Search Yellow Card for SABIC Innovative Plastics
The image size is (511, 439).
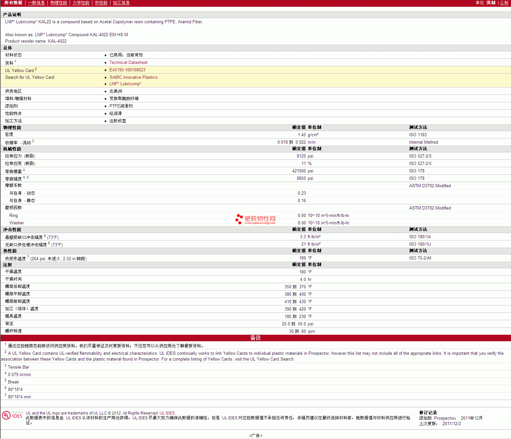click(x=133, y=77)
